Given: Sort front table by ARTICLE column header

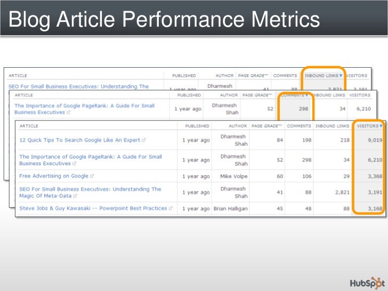Looking at the screenshot, I should point(29,126).
